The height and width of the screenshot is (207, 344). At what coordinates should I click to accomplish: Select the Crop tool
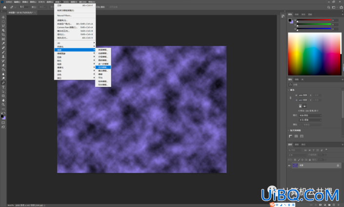pyautogui.click(x=3, y=35)
